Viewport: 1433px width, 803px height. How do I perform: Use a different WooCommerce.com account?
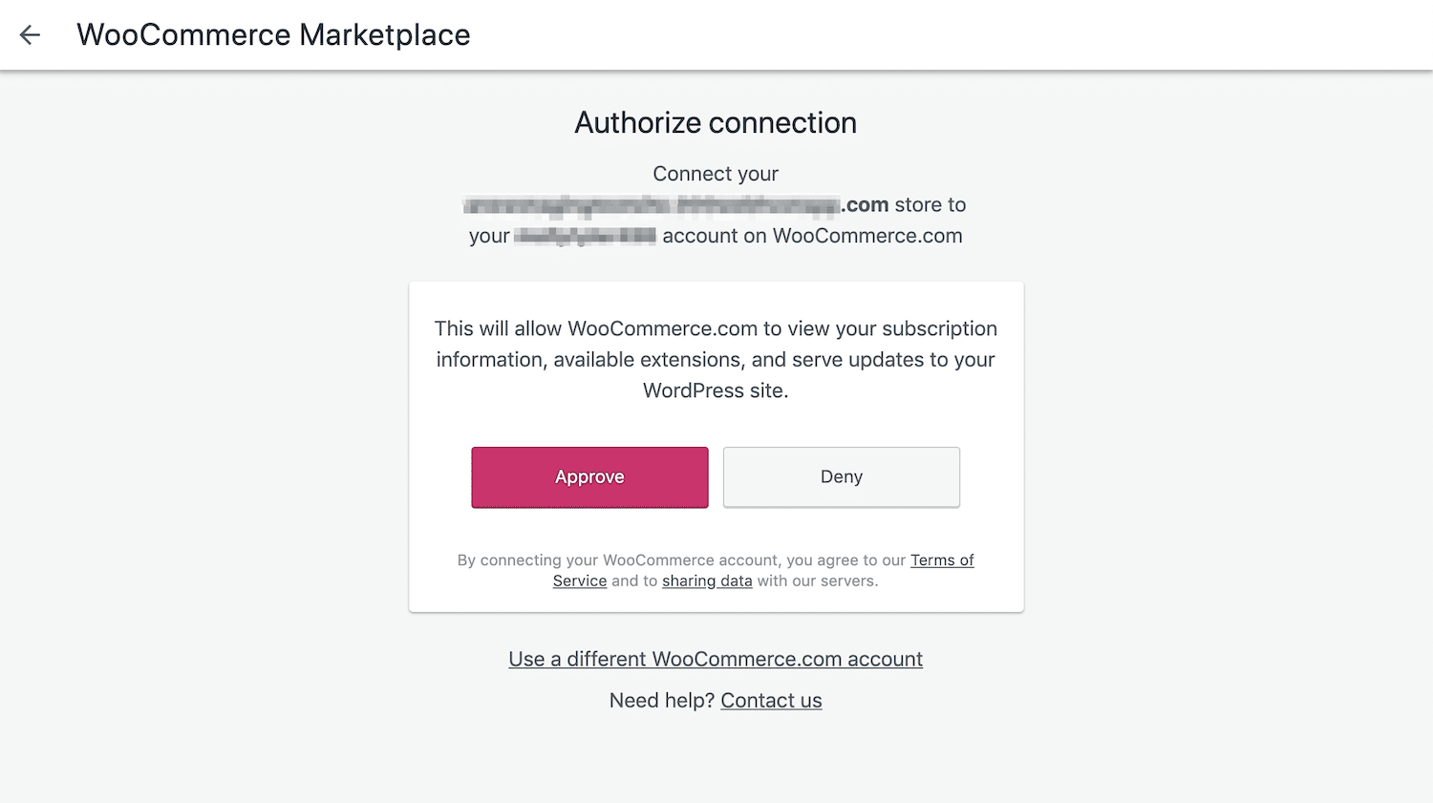(716, 659)
